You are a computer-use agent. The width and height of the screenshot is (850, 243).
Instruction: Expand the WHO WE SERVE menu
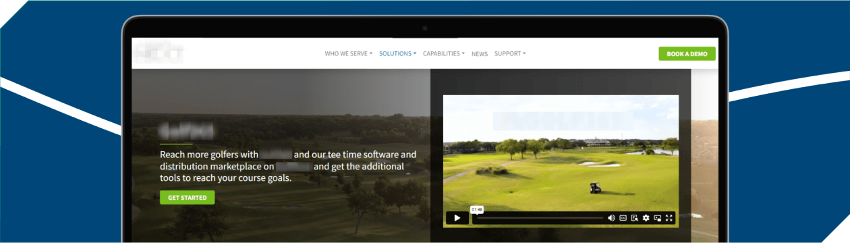click(348, 54)
